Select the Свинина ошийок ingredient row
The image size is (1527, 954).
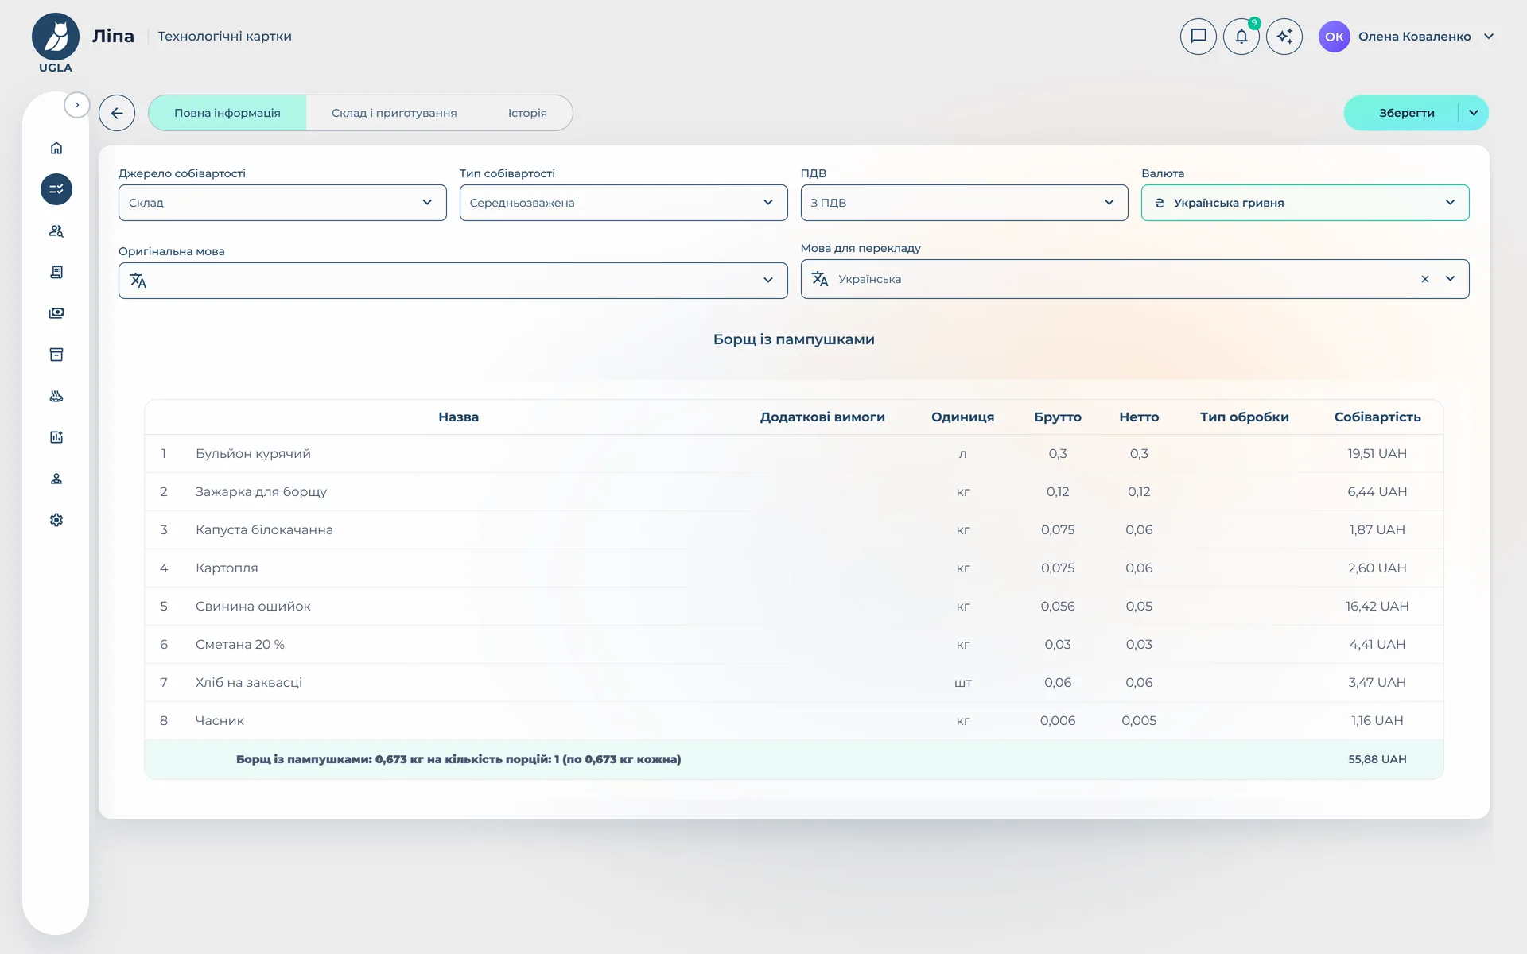[x=794, y=606]
